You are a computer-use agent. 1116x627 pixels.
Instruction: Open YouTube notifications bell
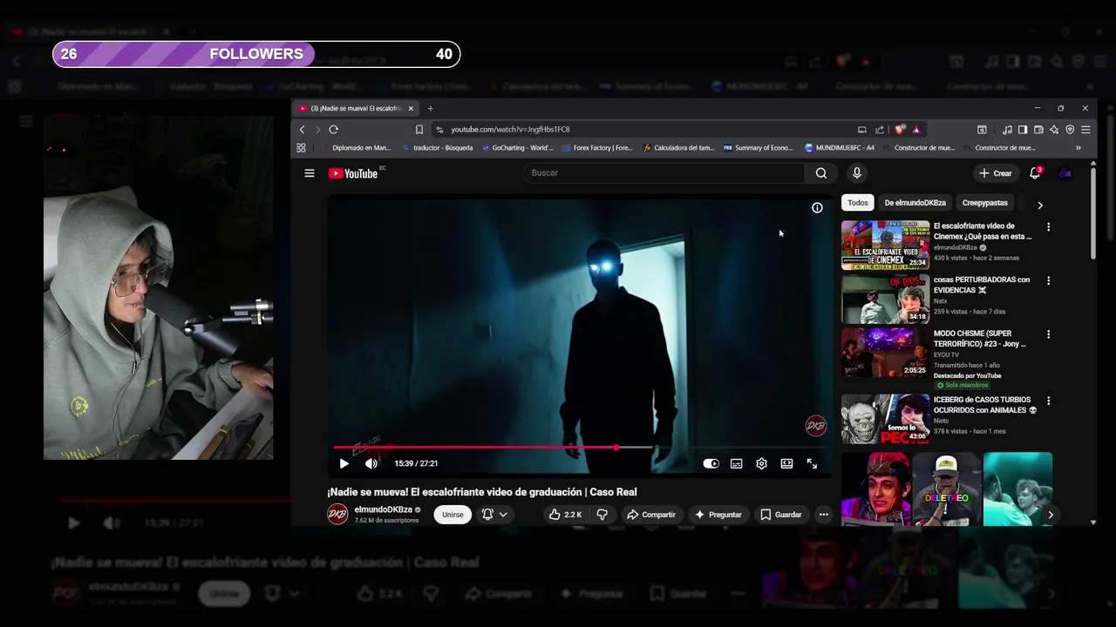(1035, 173)
